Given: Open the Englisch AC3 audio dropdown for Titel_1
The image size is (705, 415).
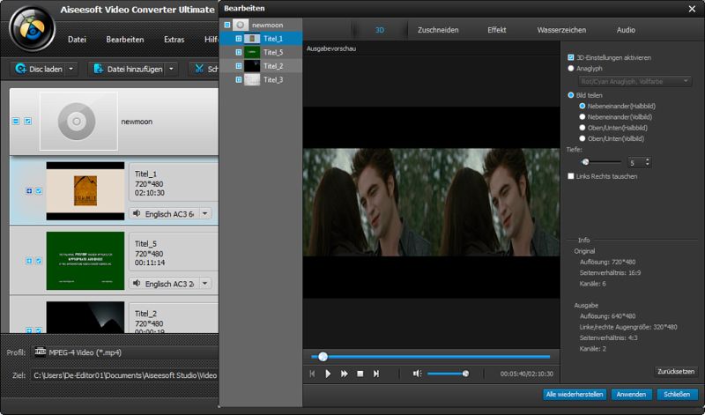Looking at the screenshot, I should coord(205,213).
